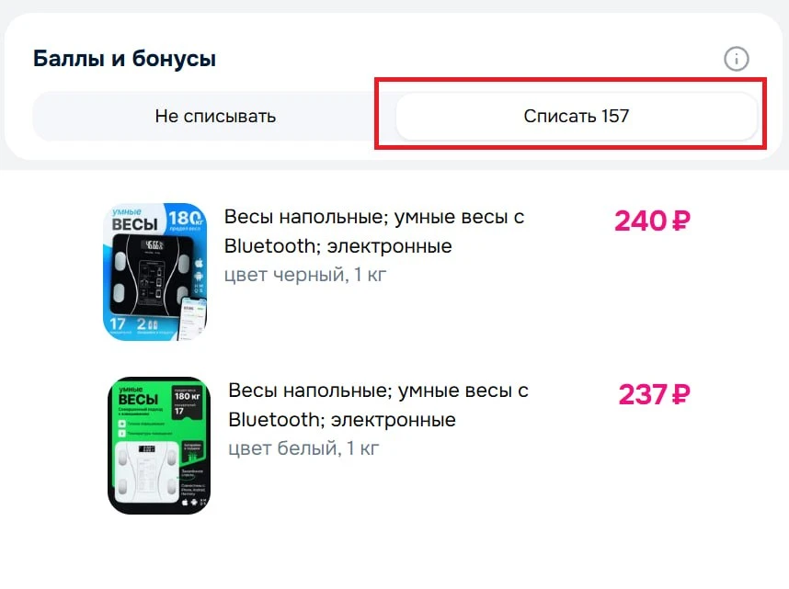The height and width of the screenshot is (589, 789).
Task: Click the цвет черный, 1 кг description
Action: [305, 274]
